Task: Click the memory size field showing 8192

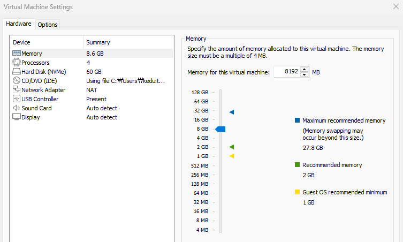Action: click(x=287, y=72)
